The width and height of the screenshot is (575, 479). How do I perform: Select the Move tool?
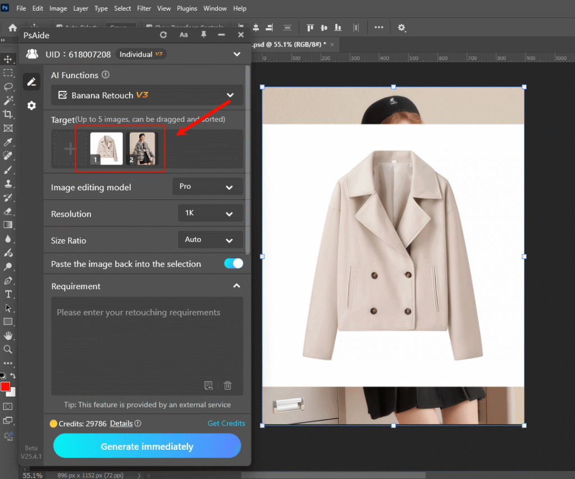[x=8, y=59]
